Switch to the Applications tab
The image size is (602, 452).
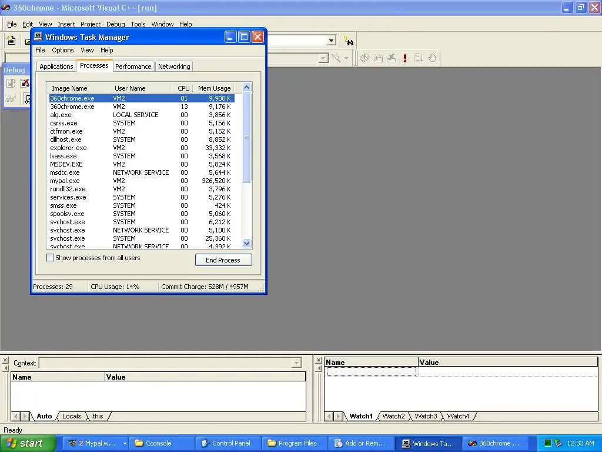(56, 67)
